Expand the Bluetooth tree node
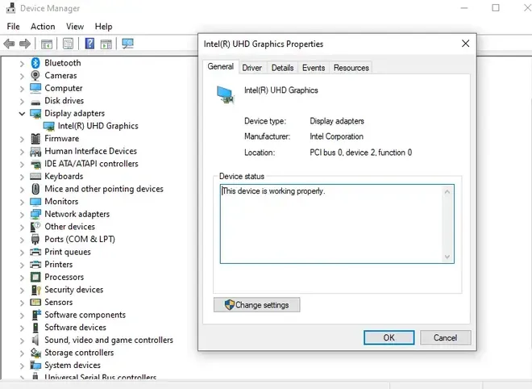This screenshot has height=389, width=532. [x=22, y=64]
